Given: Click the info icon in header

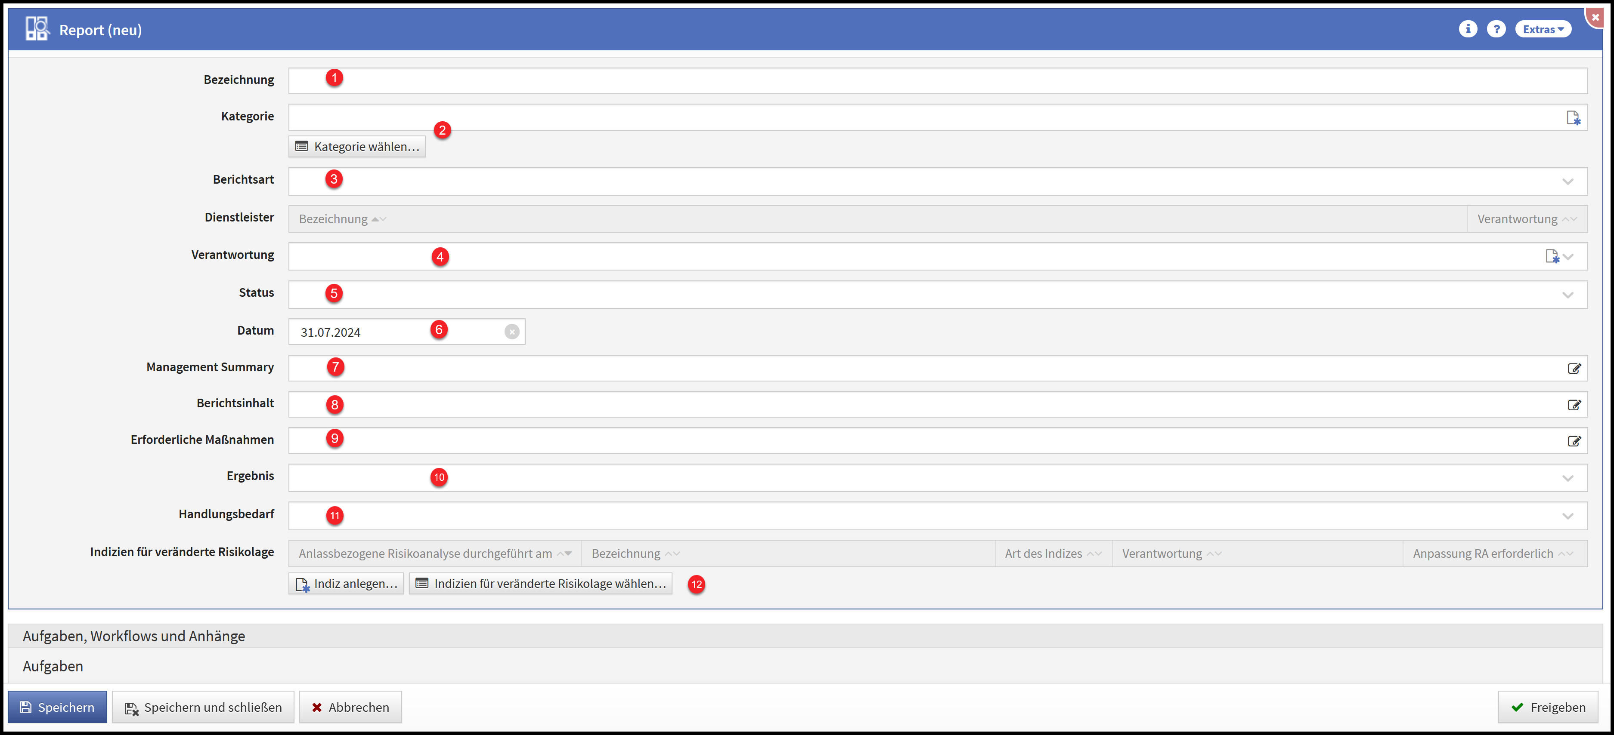Looking at the screenshot, I should click(1467, 29).
